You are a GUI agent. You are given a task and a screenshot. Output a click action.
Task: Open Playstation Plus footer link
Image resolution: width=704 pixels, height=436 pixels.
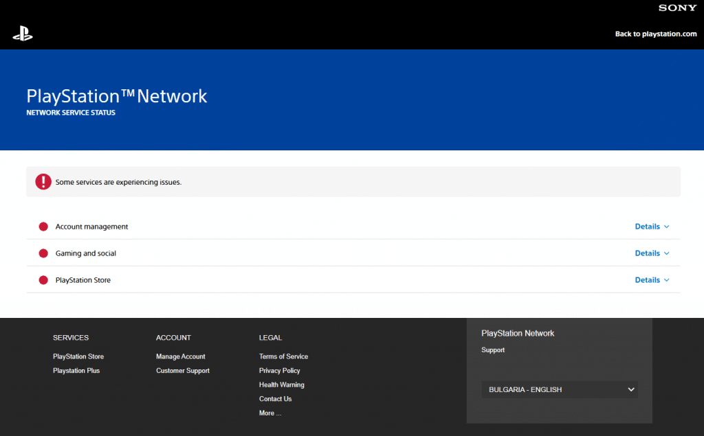pyautogui.click(x=76, y=371)
